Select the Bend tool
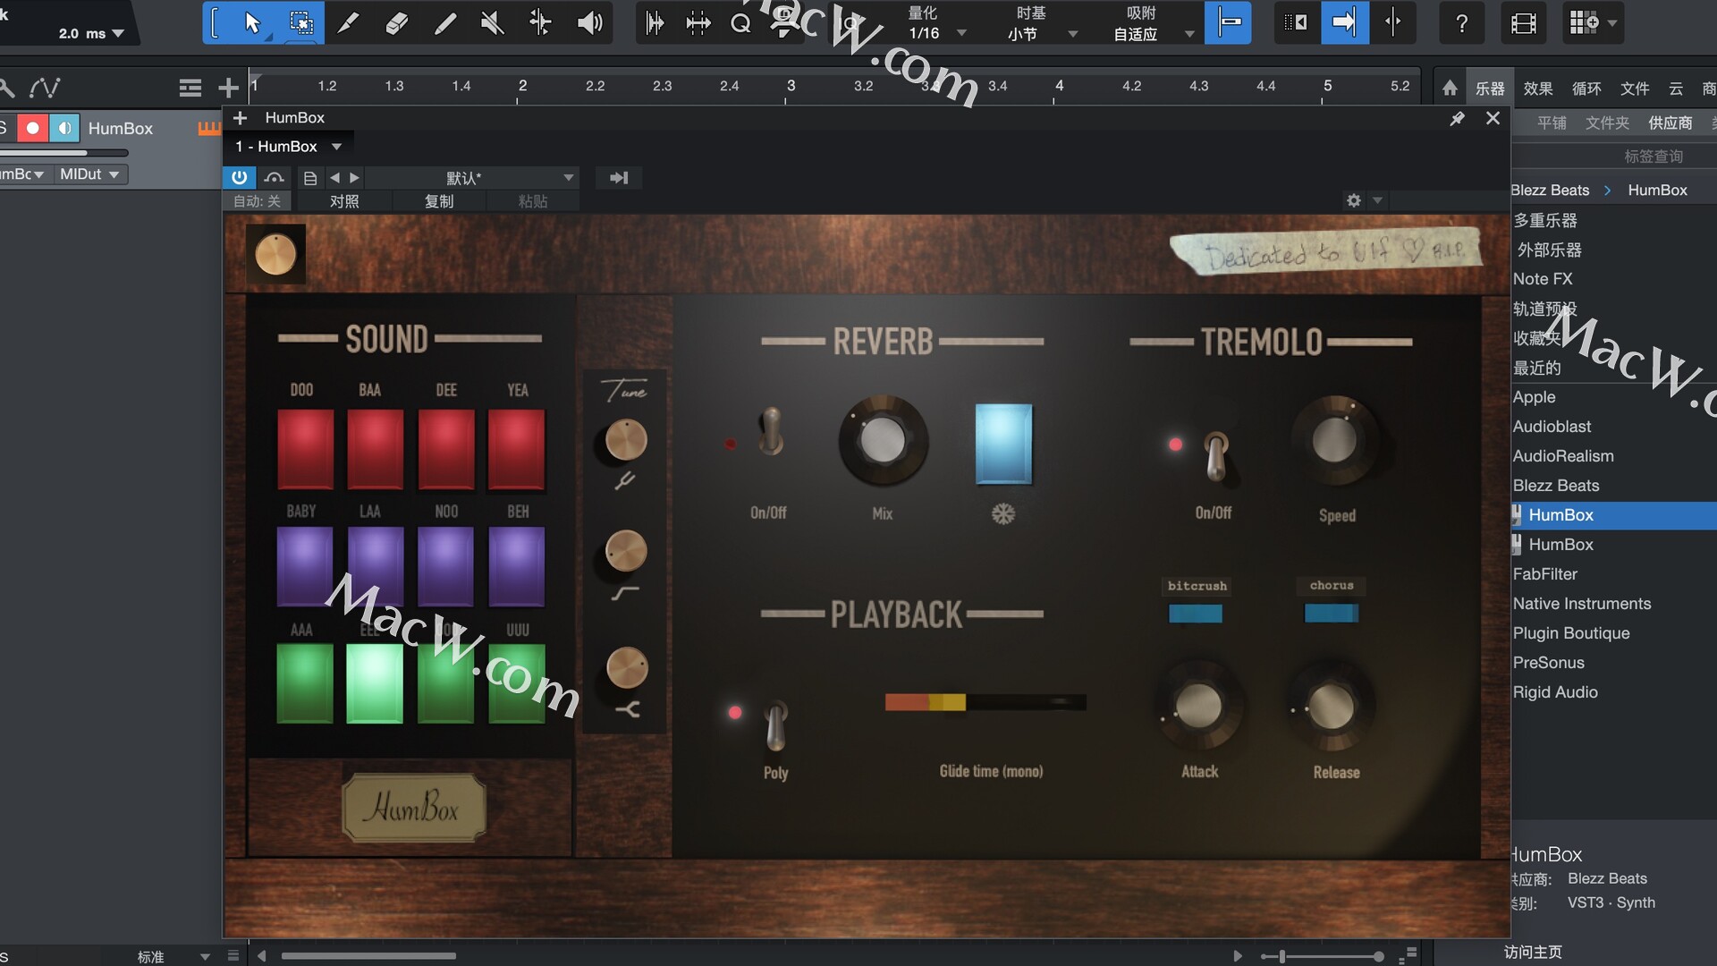 (x=540, y=22)
